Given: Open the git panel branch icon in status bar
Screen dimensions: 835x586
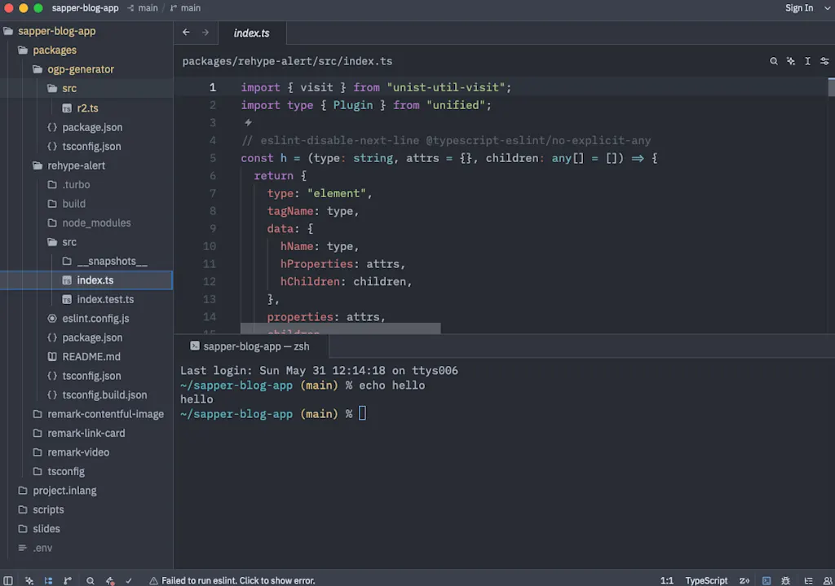Looking at the screenshot, I should [68, 580].
